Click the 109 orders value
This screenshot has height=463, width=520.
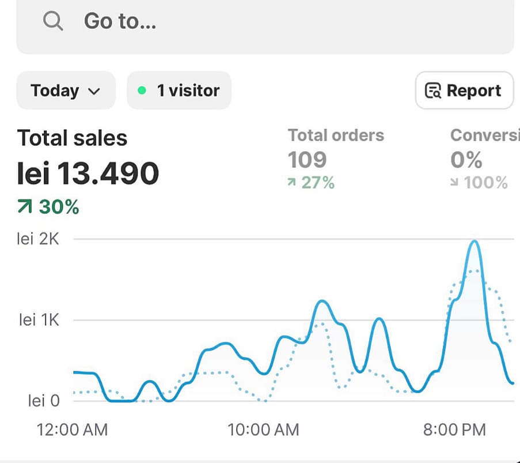(307, 160)
